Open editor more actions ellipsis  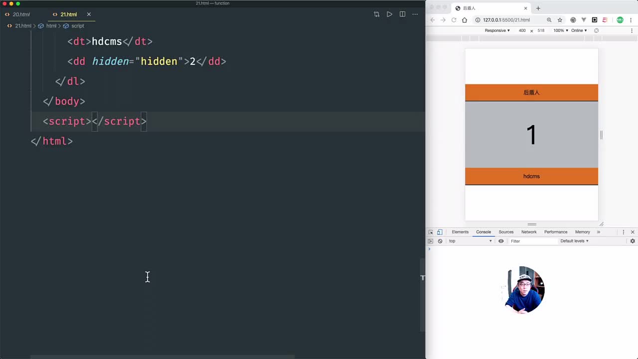point(415,14)
